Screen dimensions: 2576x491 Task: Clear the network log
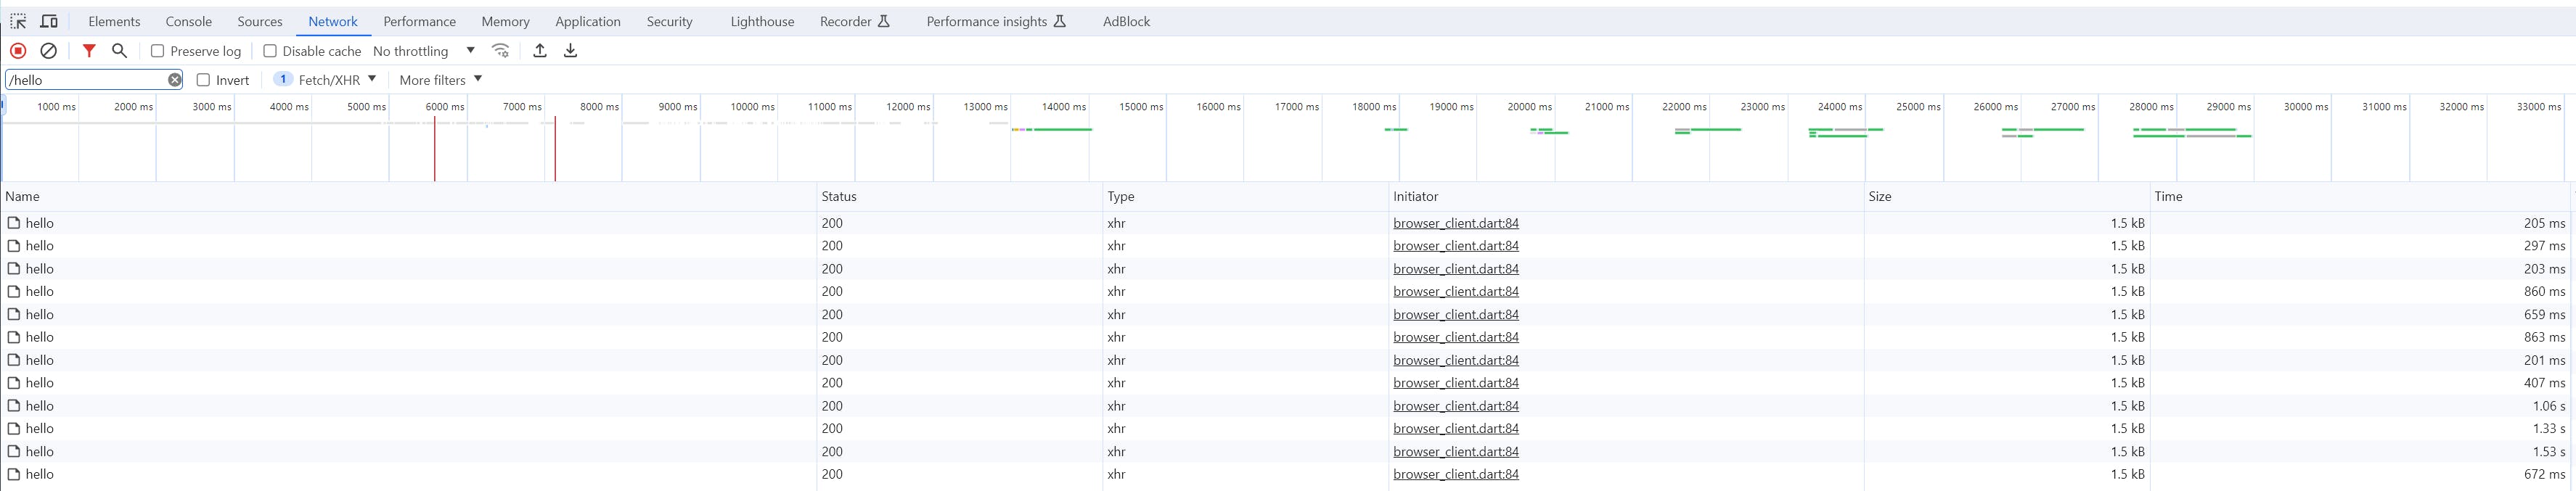(x=48, y=51)
